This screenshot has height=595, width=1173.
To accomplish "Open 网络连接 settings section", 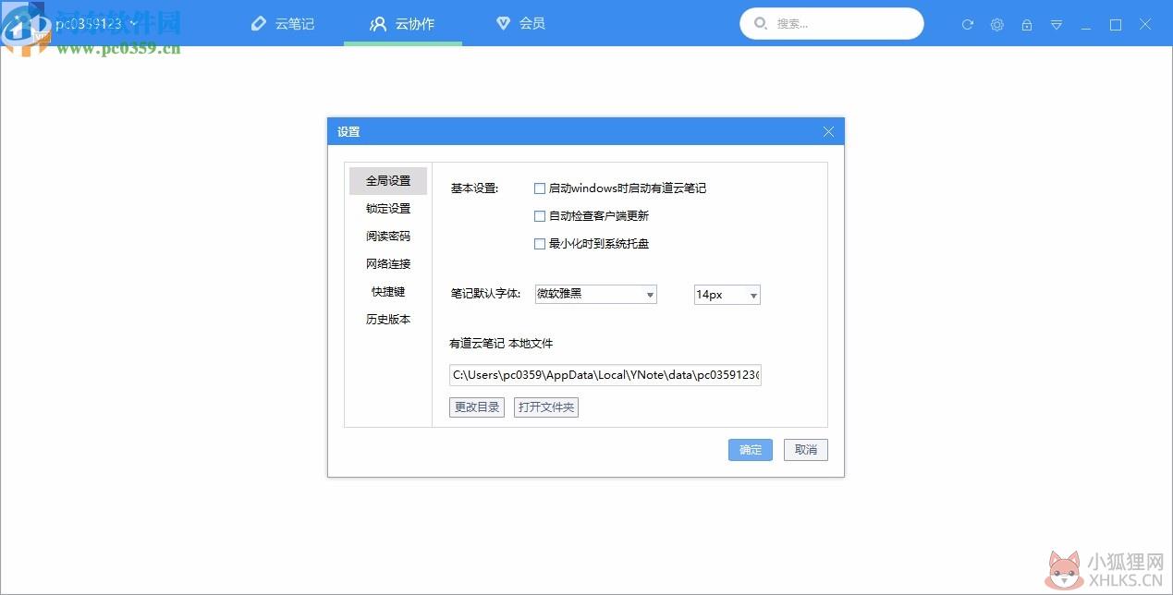I will [x=388, y=264].
